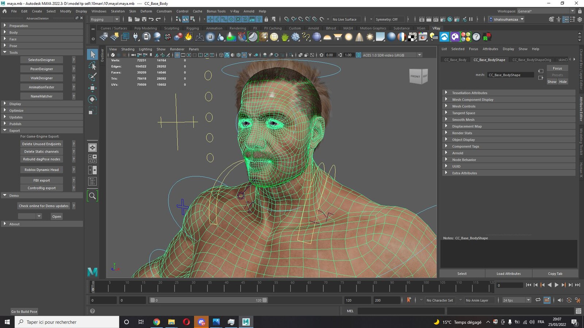The image size is (584, 328).
Task: Click the play forwards button
Action: tap(557, 285)
